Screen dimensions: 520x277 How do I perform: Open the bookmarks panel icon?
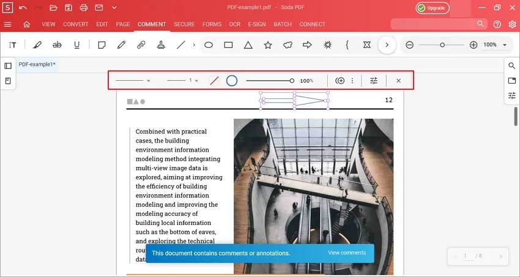pyautogui.click(x=8, y=81)
